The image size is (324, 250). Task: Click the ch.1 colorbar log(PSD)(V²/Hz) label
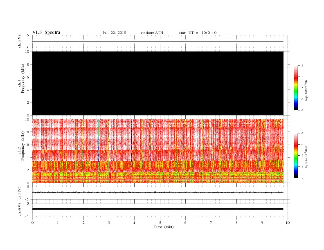306,89
